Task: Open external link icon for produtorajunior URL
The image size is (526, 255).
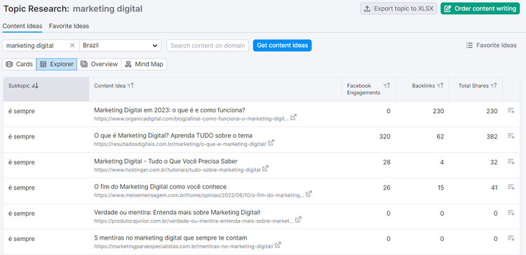Action: [298, 219]
